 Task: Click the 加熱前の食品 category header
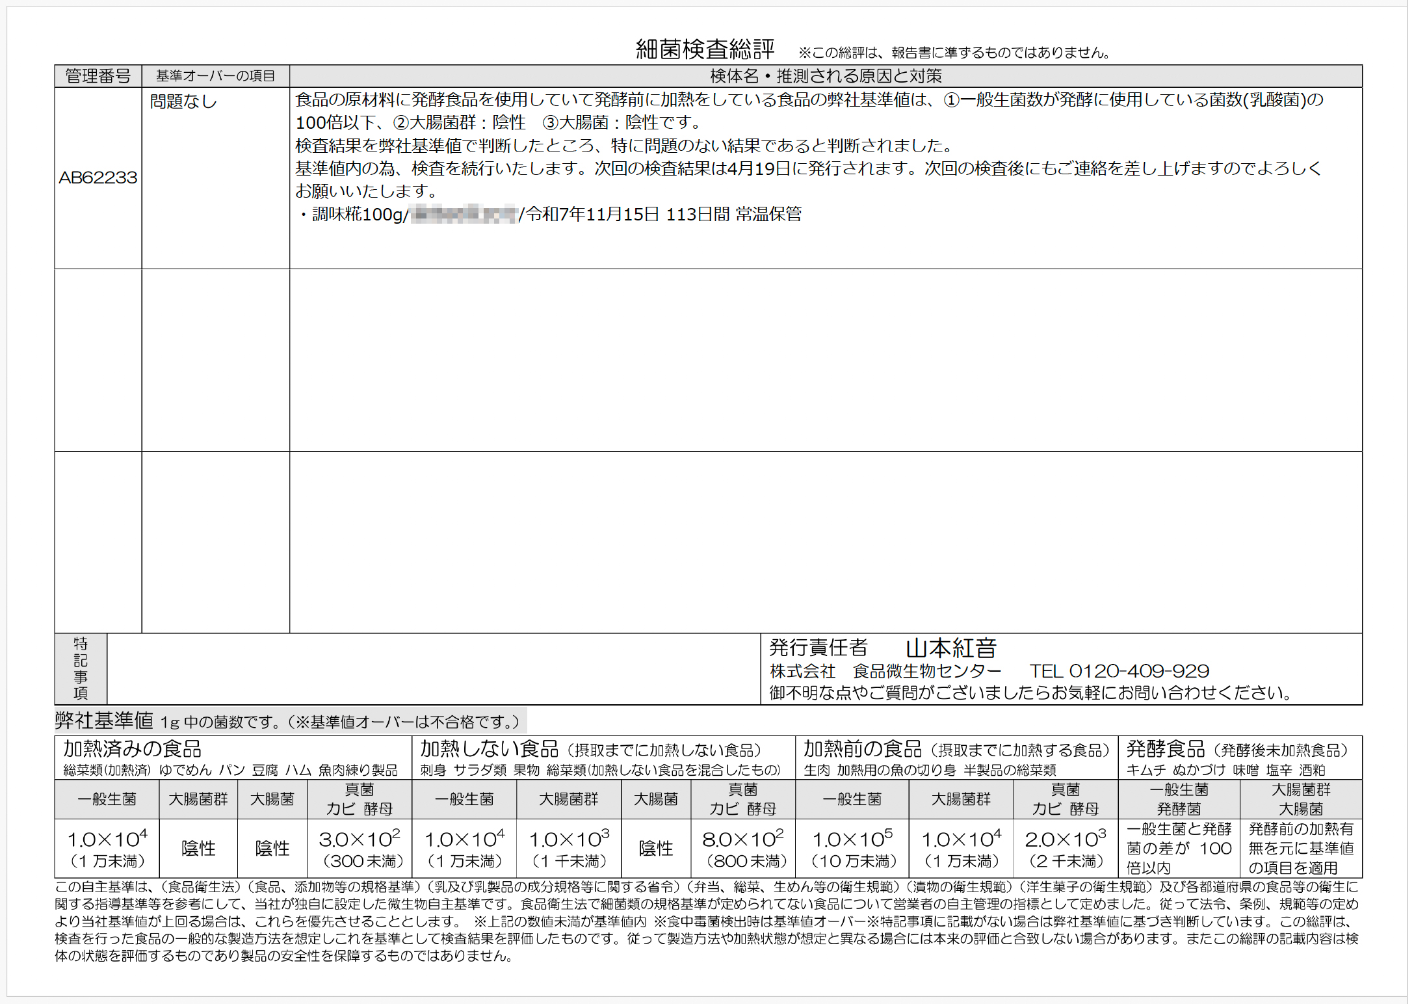point(862,749)
